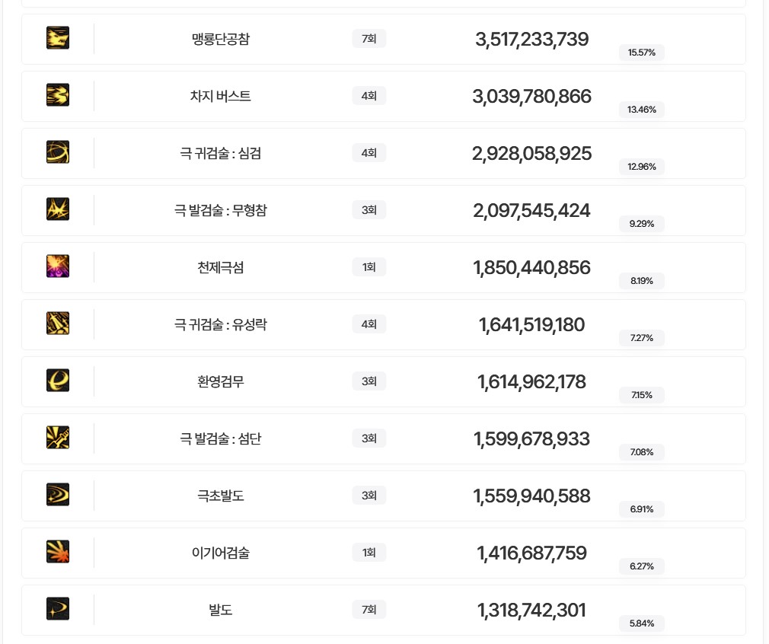Click the 발도 skill icon

[x=58, y=609]
